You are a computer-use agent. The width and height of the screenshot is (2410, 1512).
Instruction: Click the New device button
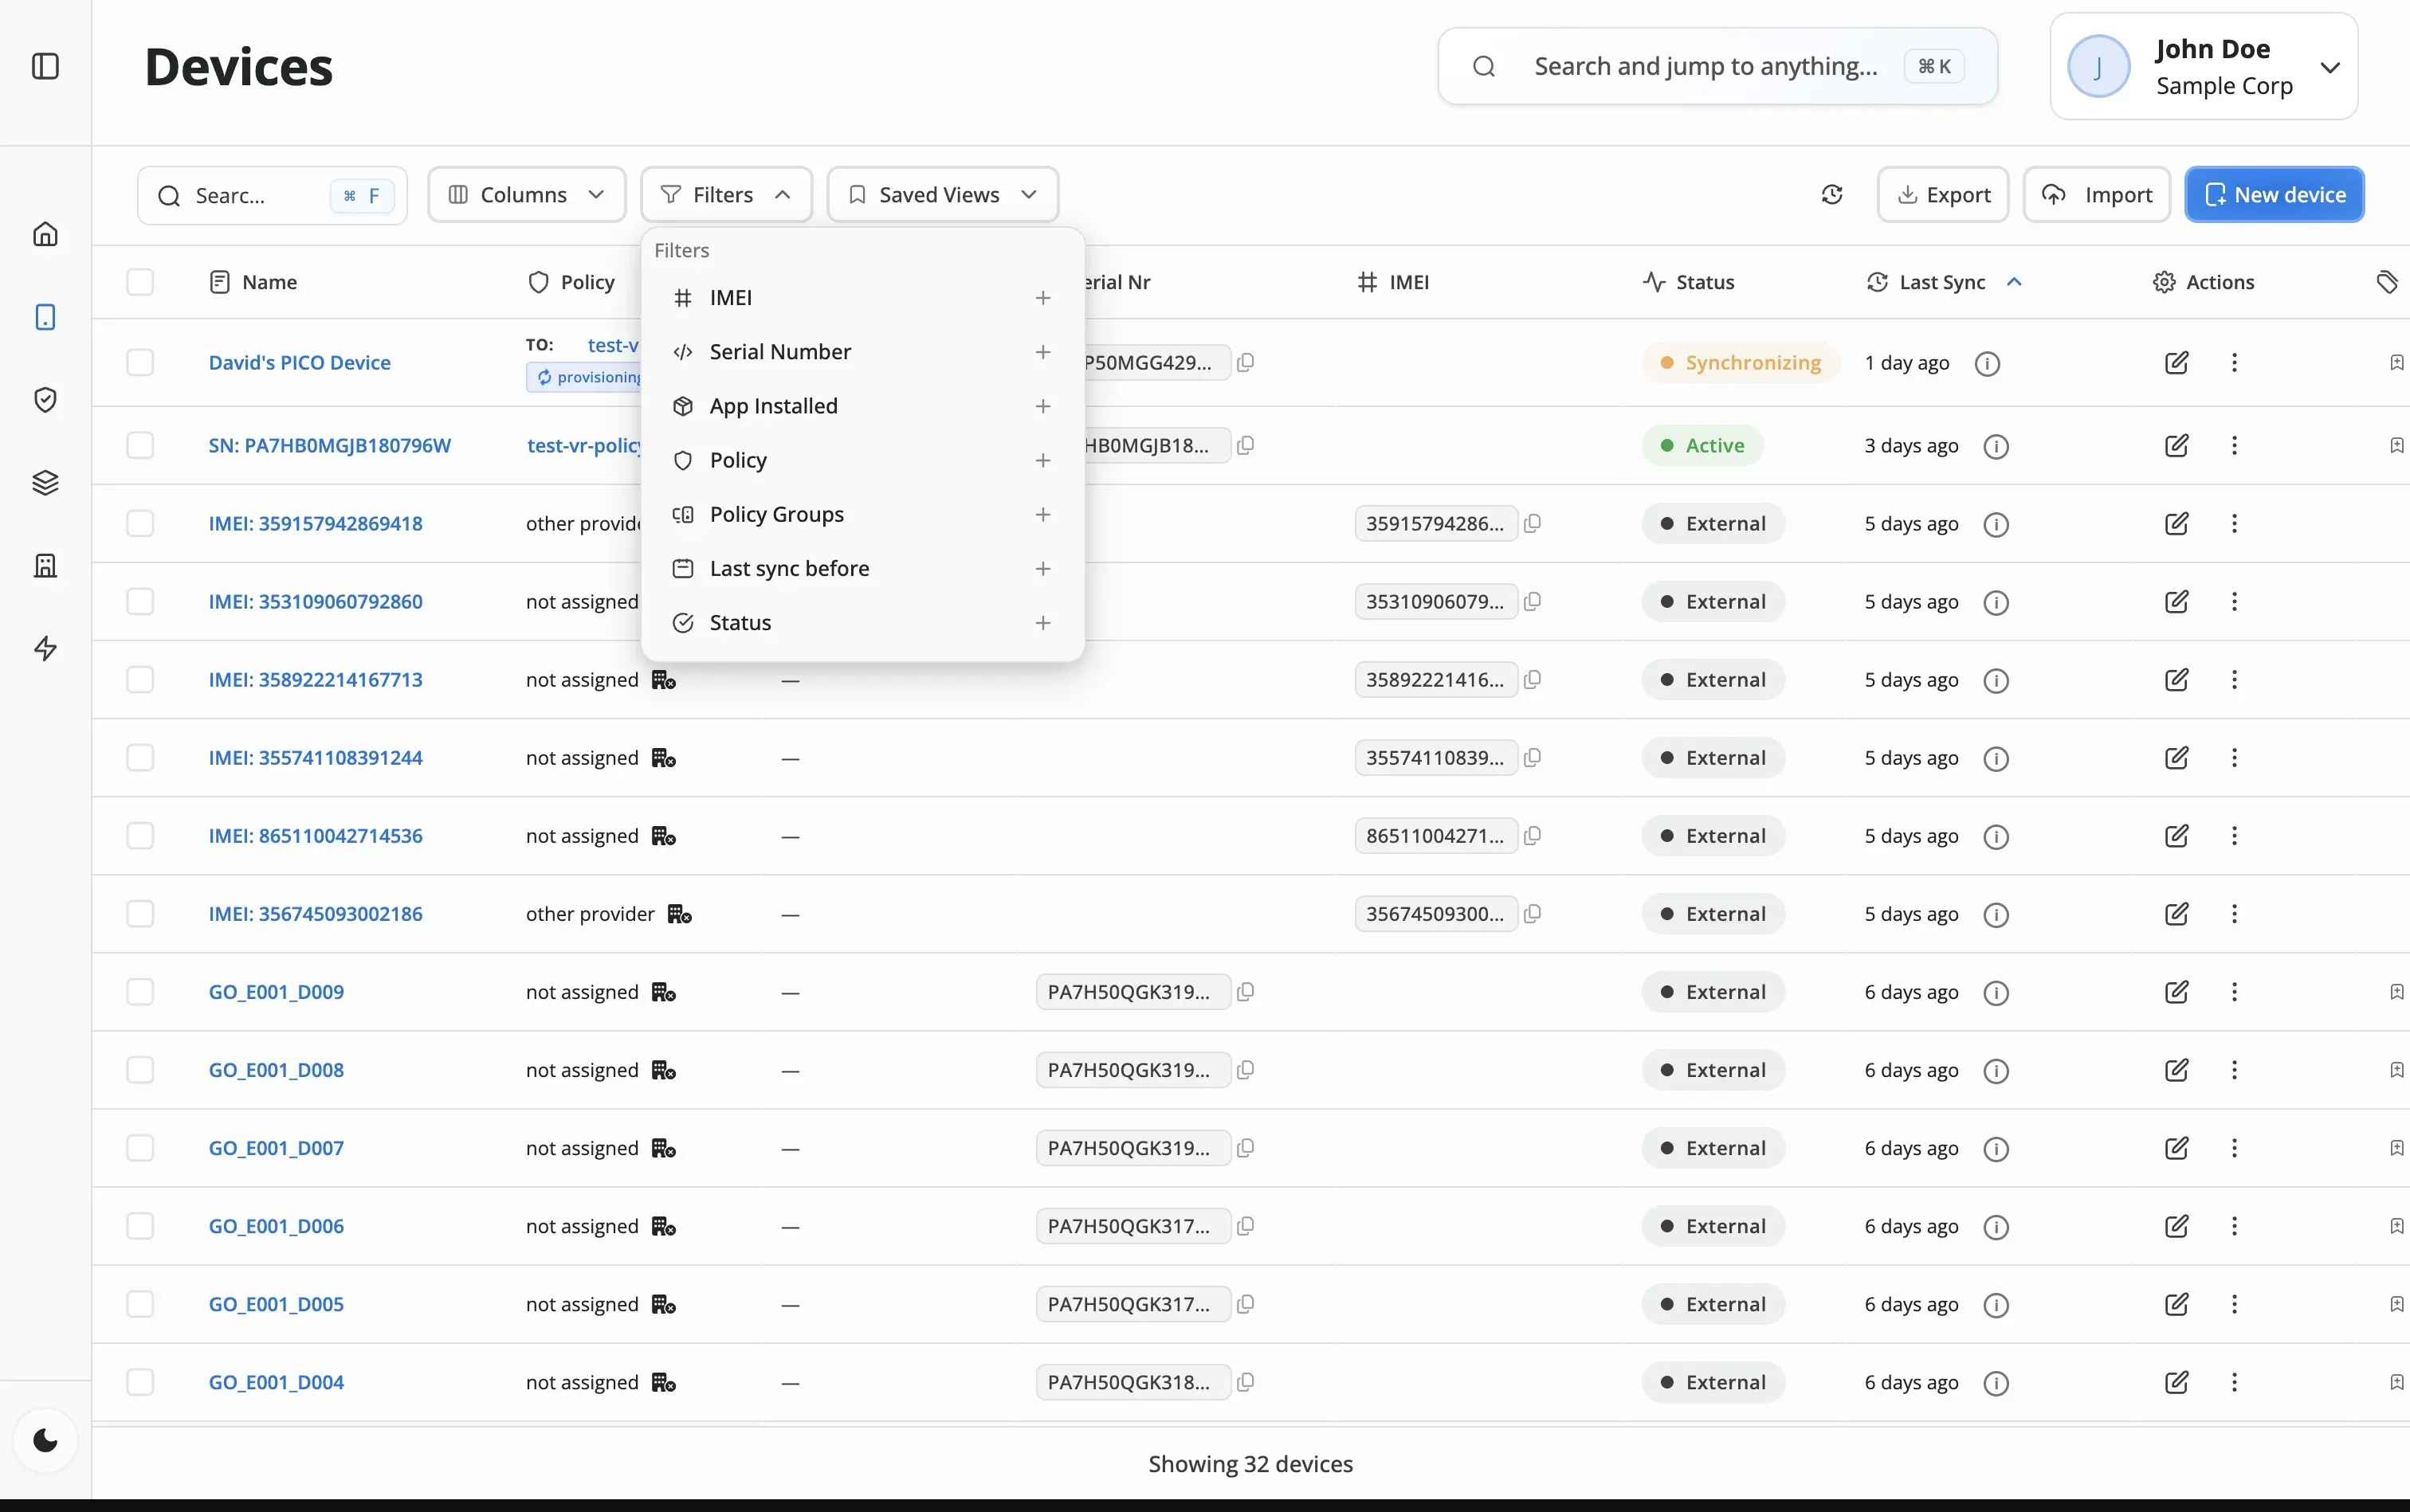pos(2274,195)
